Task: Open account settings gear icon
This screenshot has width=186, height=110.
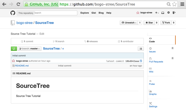Action: tap(169, 13)
